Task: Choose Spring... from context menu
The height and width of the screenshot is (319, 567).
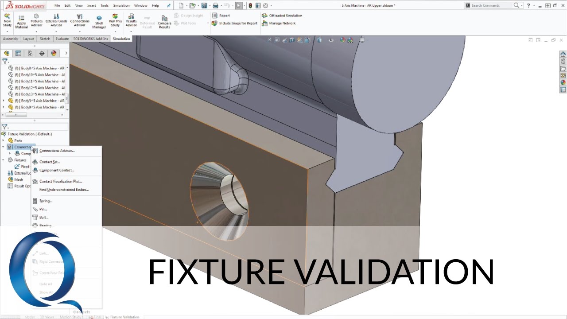Action: pyautogui.click(x=46, y=201)
